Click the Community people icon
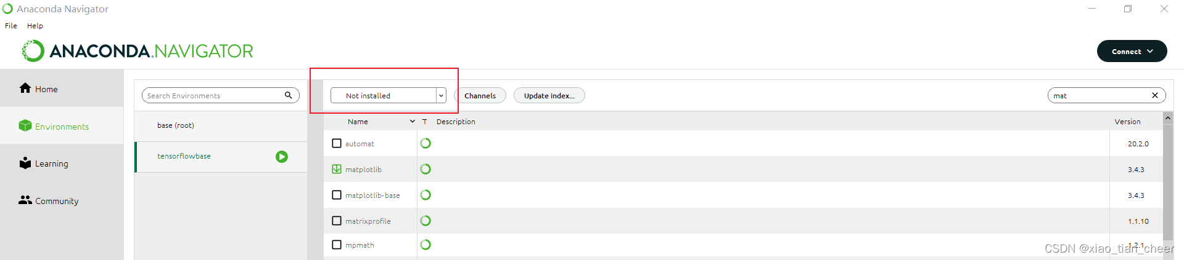This screenshot has width=1184, height=260. [x=25, y=200]
